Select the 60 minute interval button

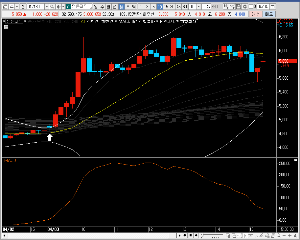tap(185, 7)
